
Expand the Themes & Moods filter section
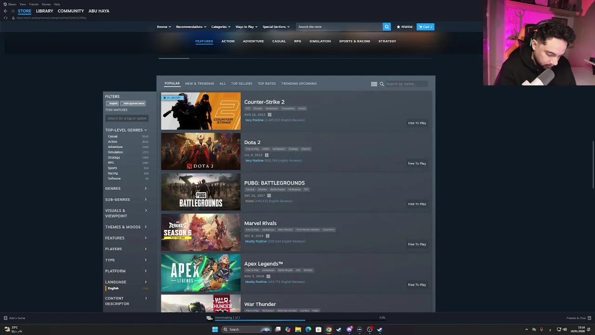126,227
